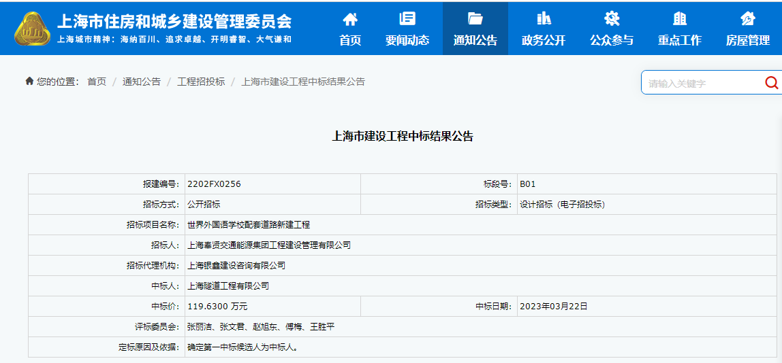Screen dimensions: 782x363
Task: Click the red search magnifier icon
Action: (771, 83)
